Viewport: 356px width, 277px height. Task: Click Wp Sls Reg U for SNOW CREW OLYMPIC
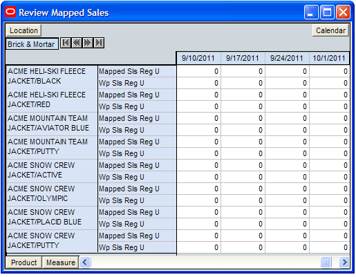(137, 200)
